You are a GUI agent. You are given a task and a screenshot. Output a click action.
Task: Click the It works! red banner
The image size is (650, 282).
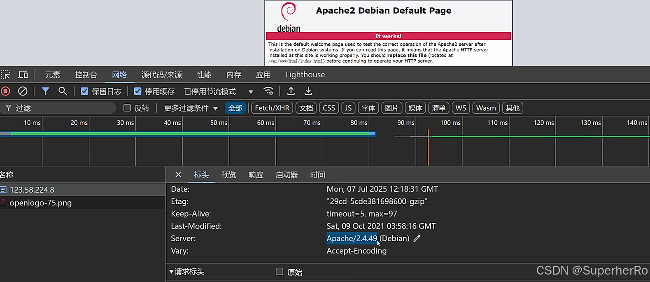[388, 36]
